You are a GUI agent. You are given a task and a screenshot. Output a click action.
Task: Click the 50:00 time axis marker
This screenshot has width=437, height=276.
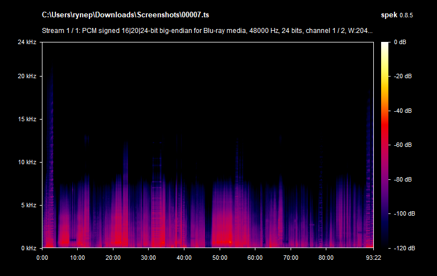point(219,258)
